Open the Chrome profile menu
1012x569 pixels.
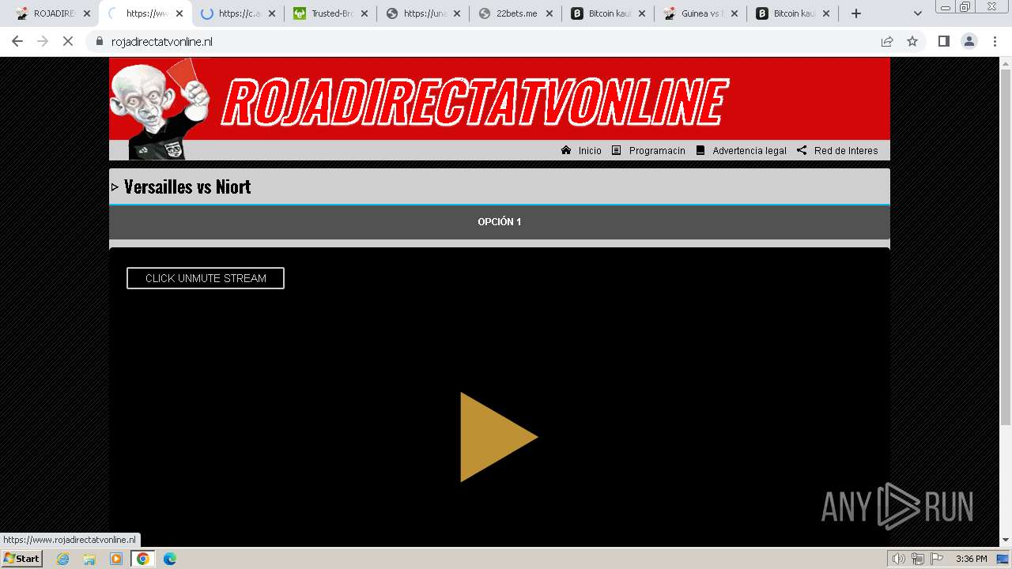pos(969,41)
